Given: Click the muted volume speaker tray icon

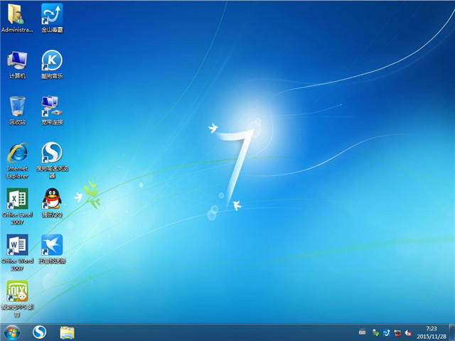Looking at the screenshot, I should point(408,333).
